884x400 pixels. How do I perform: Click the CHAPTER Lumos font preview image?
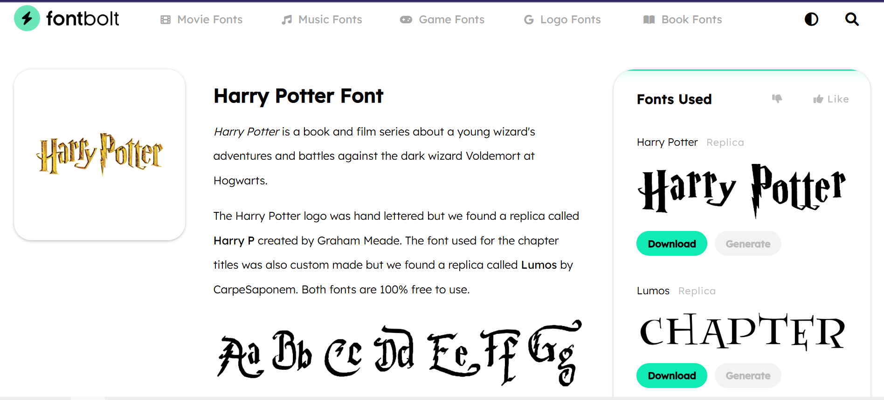pyautogui.click(x=742, y=331)
